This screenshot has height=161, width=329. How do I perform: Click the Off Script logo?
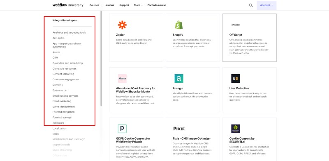coord(235,25)
